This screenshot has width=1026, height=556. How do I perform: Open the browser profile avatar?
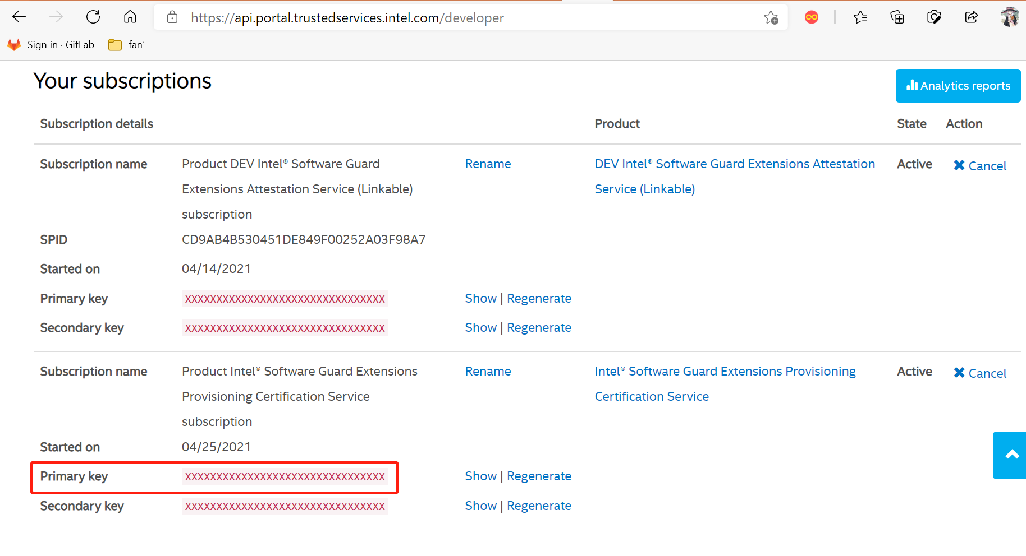[x=1010, y=17]
